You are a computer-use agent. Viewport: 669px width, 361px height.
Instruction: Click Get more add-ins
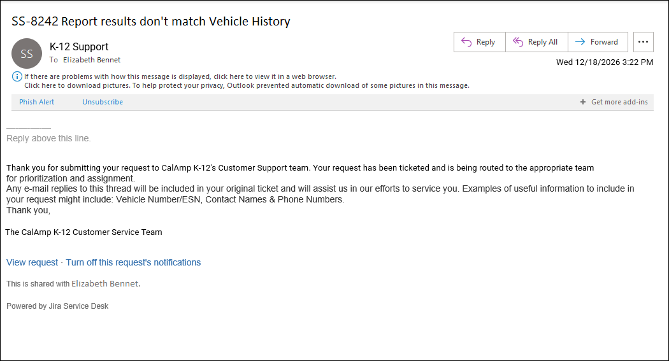pyautogui.click(x=614, y=102)
